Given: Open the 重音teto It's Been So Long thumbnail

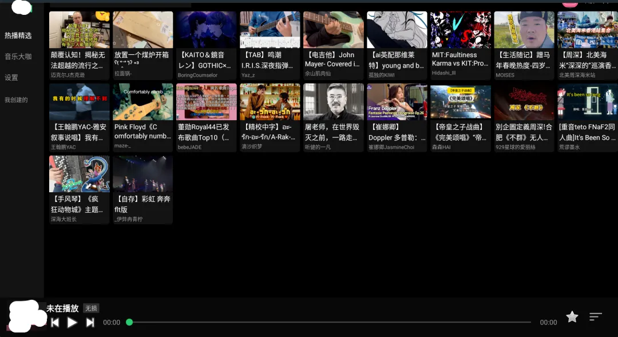Looking at the screenshot, I should [x=588, y=102].
